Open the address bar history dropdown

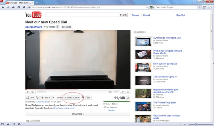[x=147, y=7]
